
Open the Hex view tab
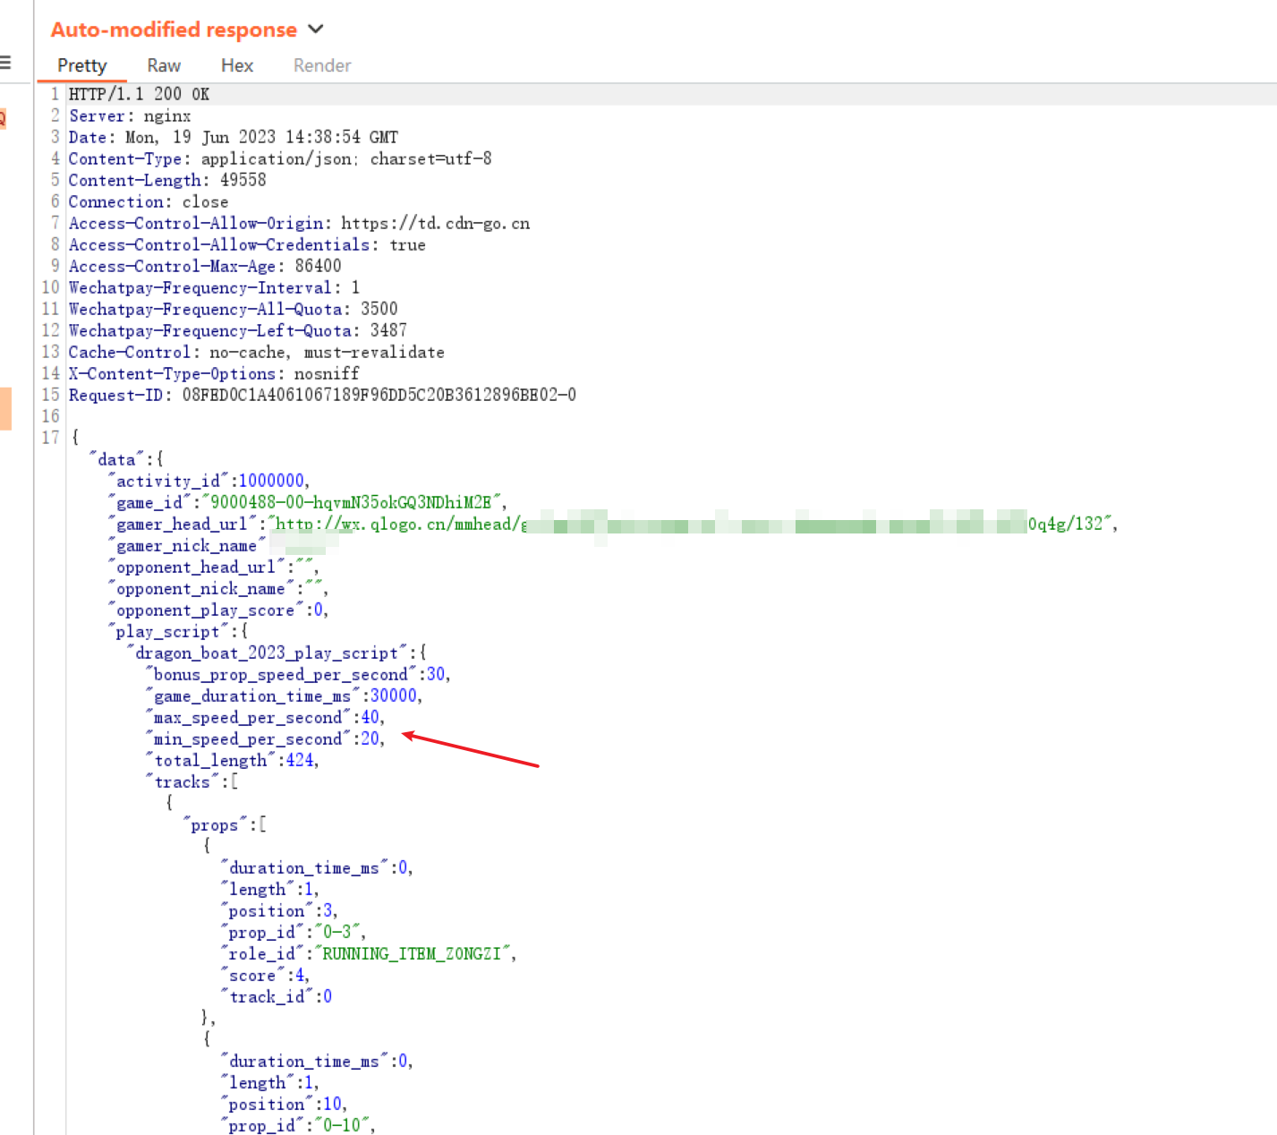(237, 65)
